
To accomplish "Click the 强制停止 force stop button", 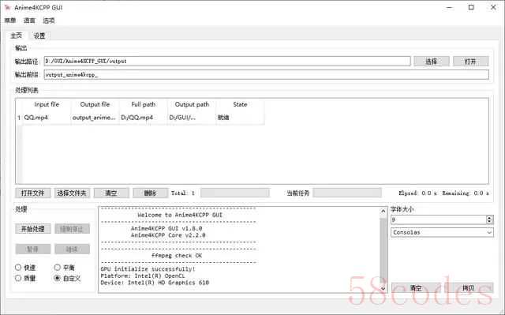I will click(72, 229).
